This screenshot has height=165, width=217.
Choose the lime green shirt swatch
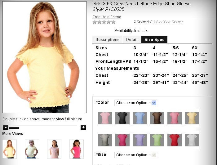pos(157,140)
